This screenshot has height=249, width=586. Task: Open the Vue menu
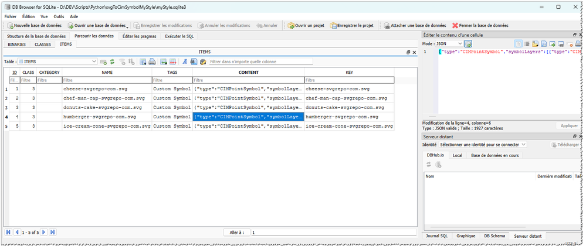[44, 16]
